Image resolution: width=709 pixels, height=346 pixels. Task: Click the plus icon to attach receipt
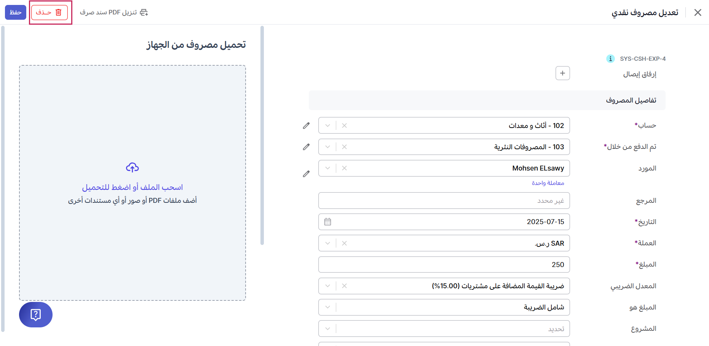[x=562, y=73]
